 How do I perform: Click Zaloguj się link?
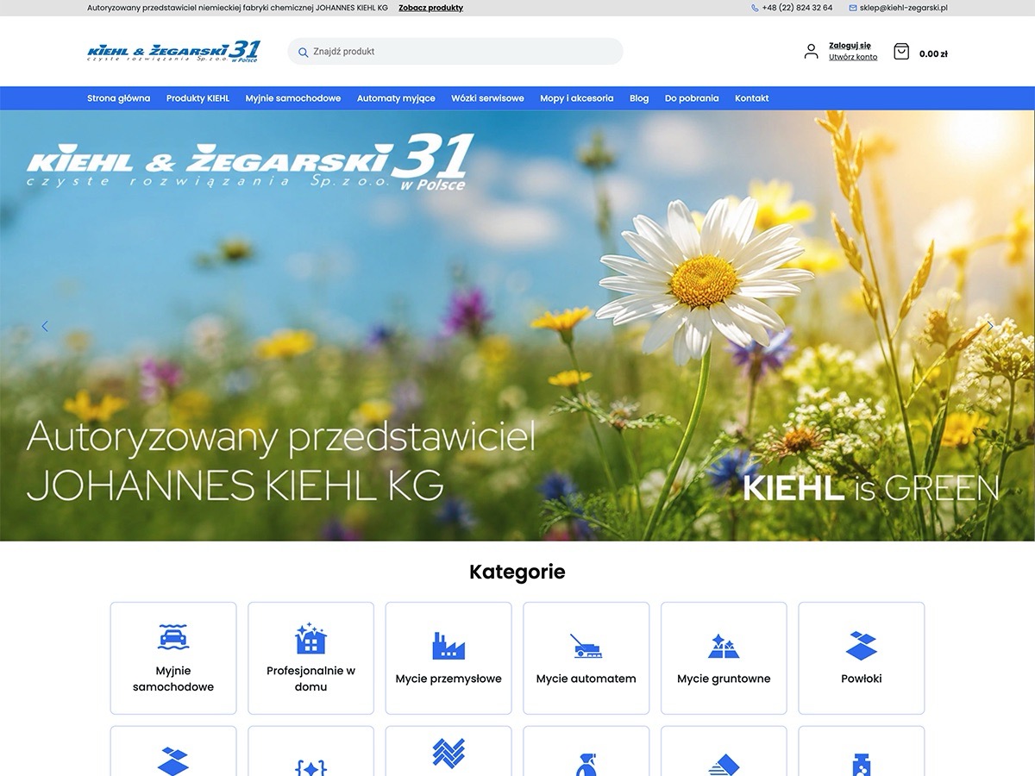[850, 46]
